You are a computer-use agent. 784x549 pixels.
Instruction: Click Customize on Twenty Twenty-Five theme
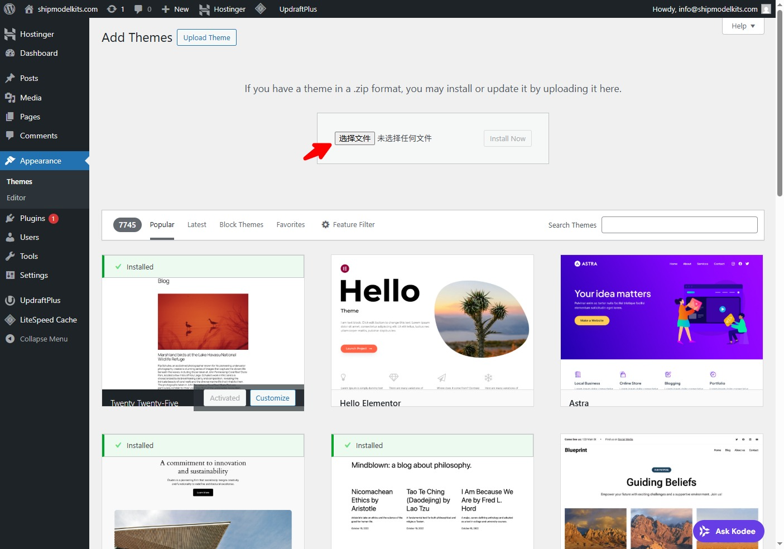pyautogui.click(x=272, y=398)
